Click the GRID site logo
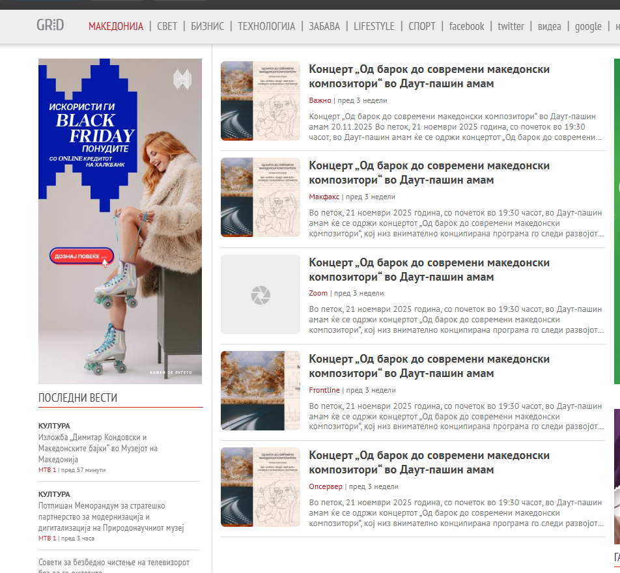Viewport: 620px width, 573px height. 50,26
